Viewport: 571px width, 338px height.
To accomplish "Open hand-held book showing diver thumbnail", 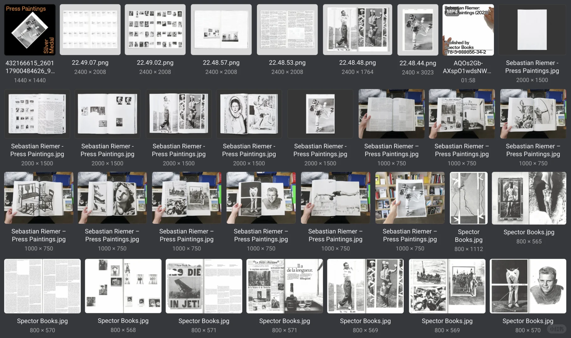I will [x=335, y=198].
